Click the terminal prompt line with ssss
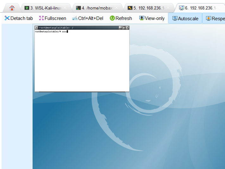Screen dimensions: 225x169 tap(51, 32)
